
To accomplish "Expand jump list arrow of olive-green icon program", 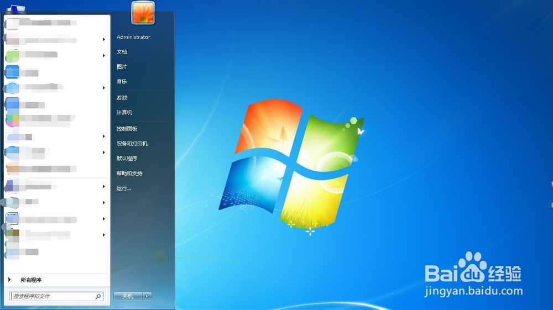I will pyautogui.click(x=104, y=235).
